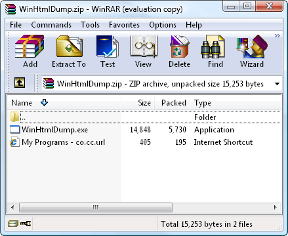
Task: Select the WinHtmlDump.exe file
Action: [54, 130]
